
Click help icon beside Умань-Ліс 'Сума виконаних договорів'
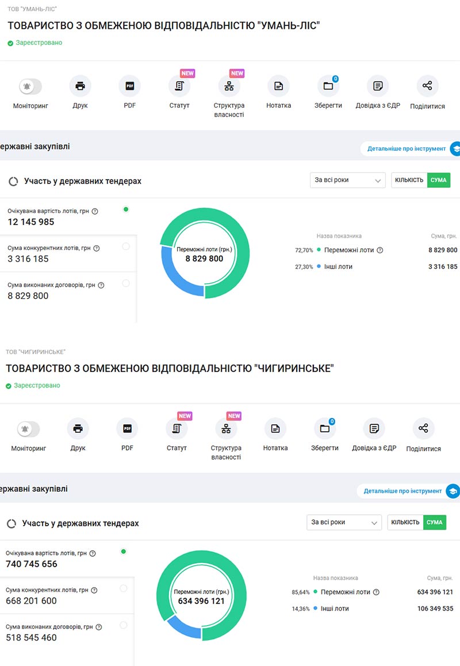(101, 285)
